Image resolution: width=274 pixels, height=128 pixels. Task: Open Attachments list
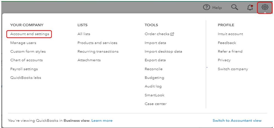click(x=89, y=60)
